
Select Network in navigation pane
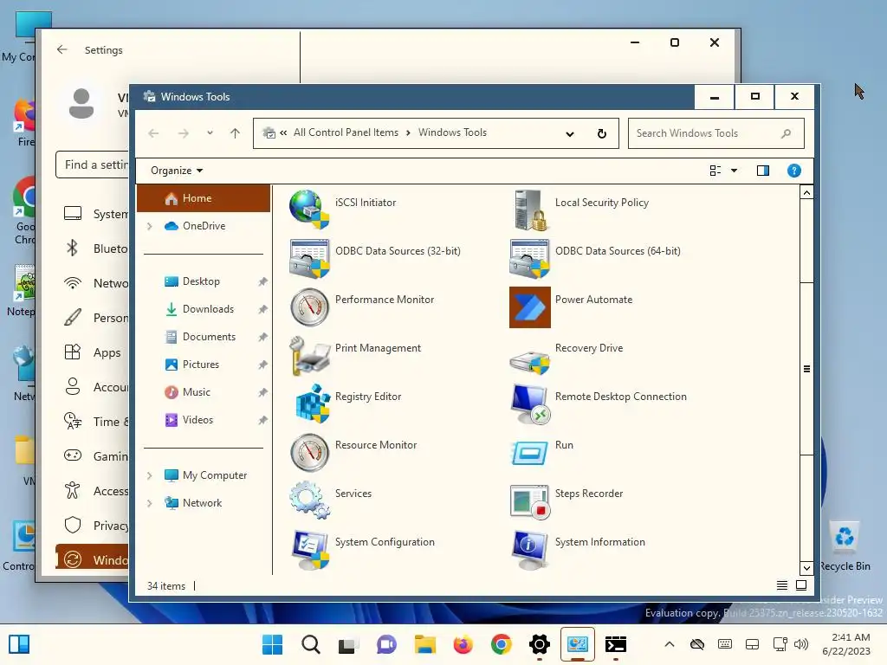point(202,503)
